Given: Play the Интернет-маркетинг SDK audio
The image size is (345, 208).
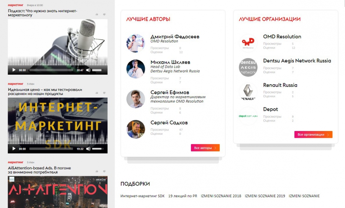Looking at the screenshot, I should [14, 149].
